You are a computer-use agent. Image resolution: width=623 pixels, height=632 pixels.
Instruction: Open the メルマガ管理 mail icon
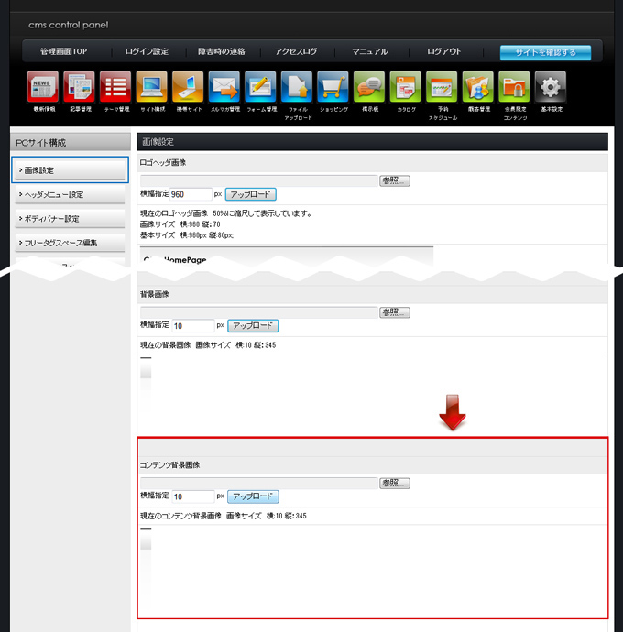pyautogui.click(x=224, y=87)
